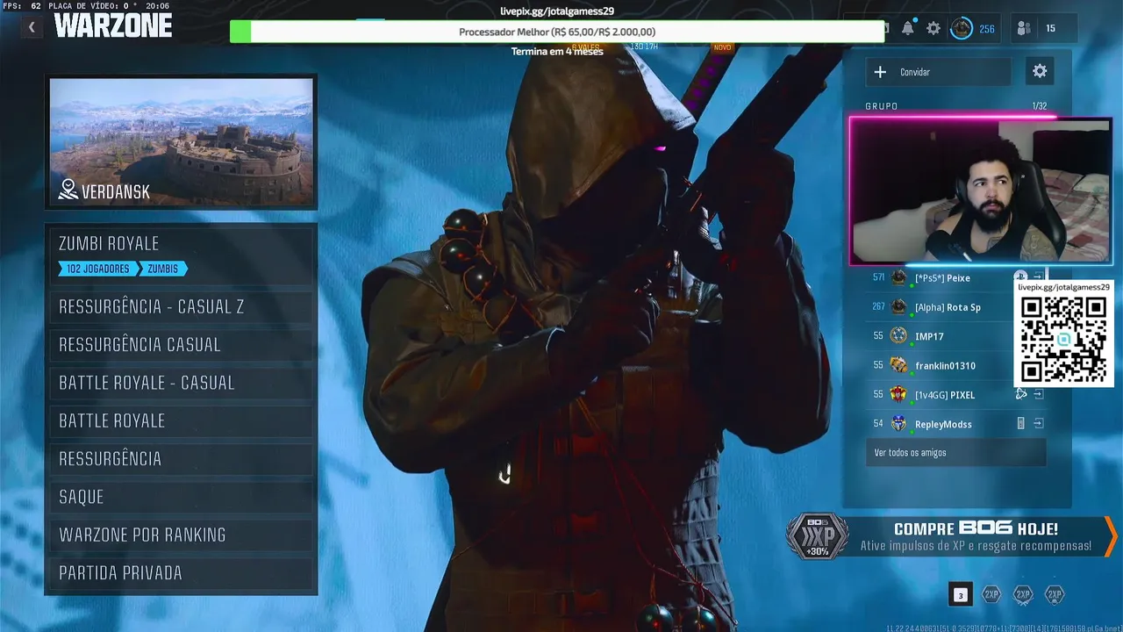Click the [Alpha] Rota Sp friend name
This screenshot has height=632, width=1123.
(x=948, y=307)
